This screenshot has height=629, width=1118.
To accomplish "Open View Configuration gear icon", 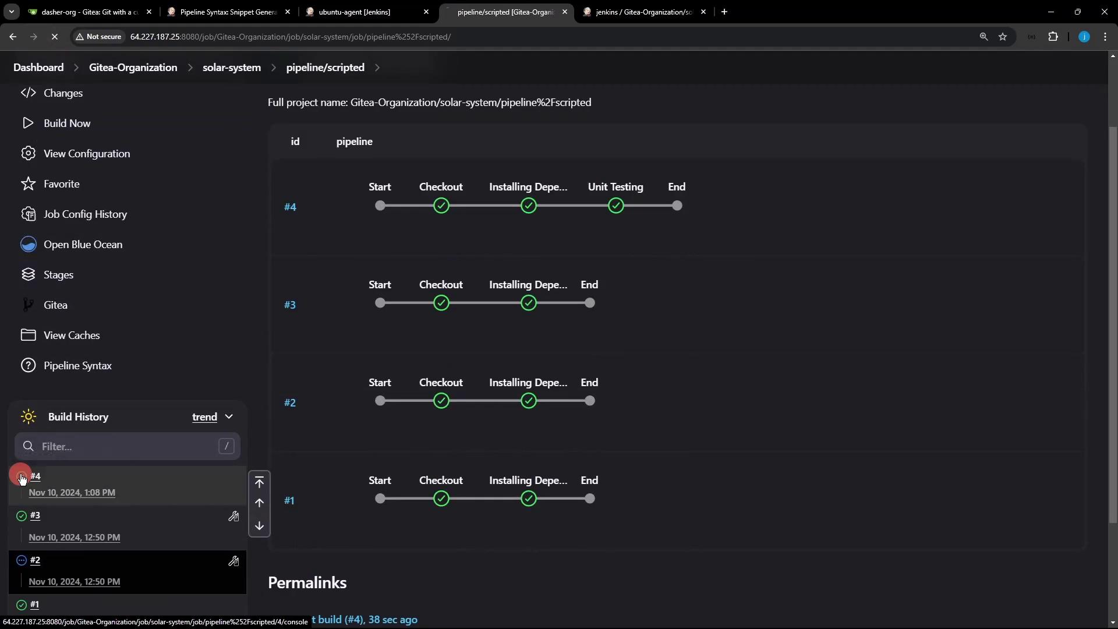I will pyautogui.click(x=28, y=153).
